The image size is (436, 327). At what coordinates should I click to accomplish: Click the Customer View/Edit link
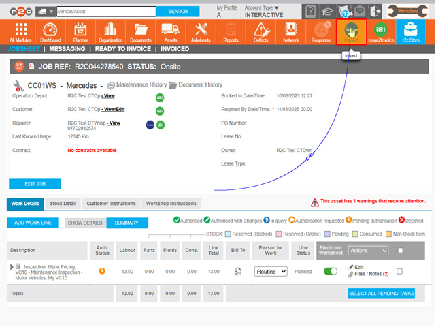(x=114, y=109)
